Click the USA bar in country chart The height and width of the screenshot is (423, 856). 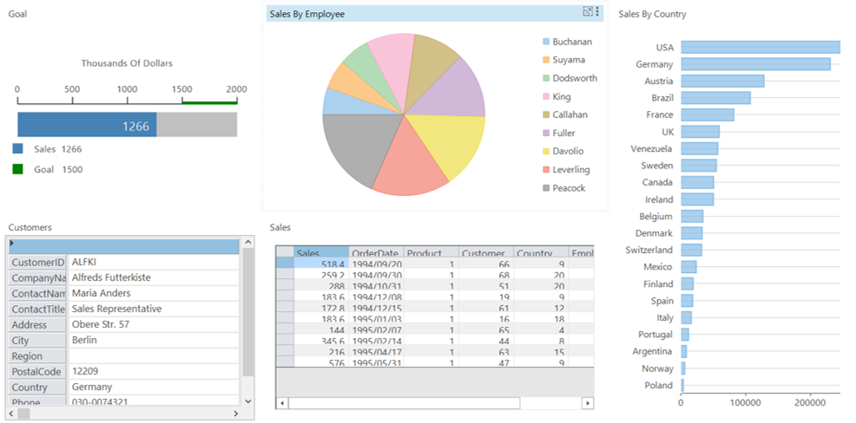(761, 48)
